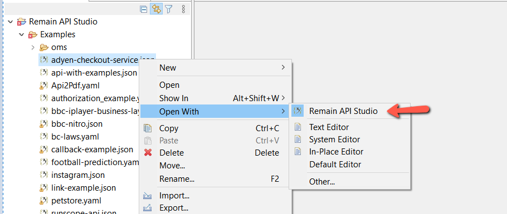The width and height of the screenshot is (507, 214).
Task: Click the Examples folder icon
Action: click(33, 34)
